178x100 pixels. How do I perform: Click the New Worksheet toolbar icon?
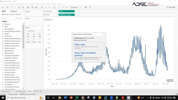click(28, 7)
